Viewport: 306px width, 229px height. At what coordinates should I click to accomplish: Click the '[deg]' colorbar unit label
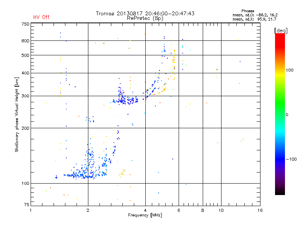point(281,31)
